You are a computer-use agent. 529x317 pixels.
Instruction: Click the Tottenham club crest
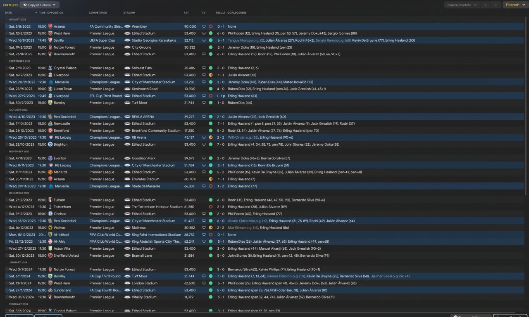(x=50, y=207)
